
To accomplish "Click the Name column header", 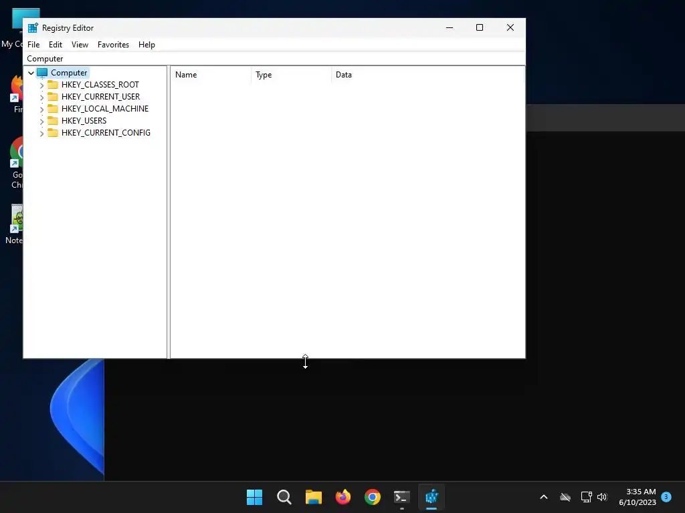I will pos(211,75).
